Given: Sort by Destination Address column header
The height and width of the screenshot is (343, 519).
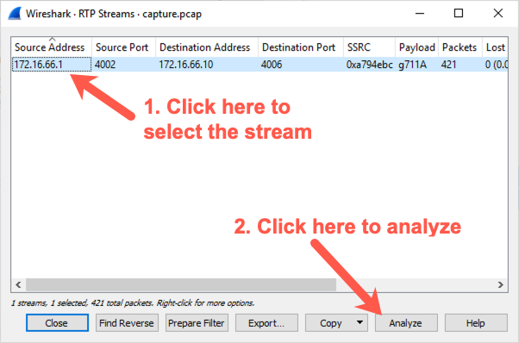Looking at the screenshot, I should [207, 47].
